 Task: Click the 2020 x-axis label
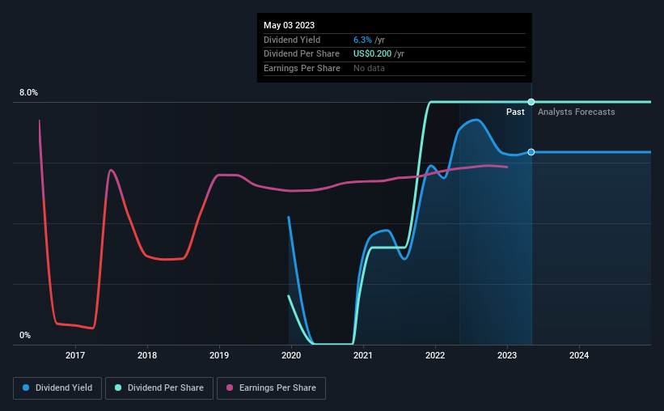[x=291, y=355]
